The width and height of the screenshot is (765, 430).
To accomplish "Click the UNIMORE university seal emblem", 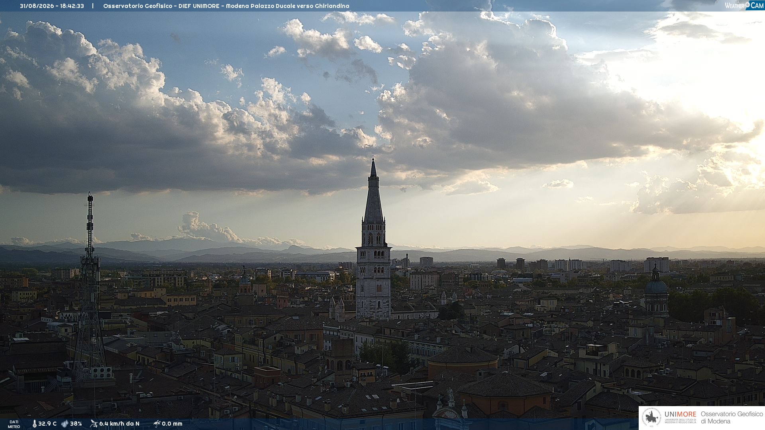I will click(x=651, y=418).
